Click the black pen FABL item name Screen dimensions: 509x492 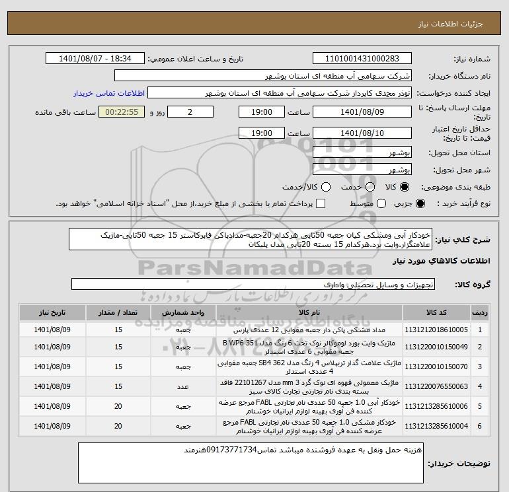pos(309,426)
